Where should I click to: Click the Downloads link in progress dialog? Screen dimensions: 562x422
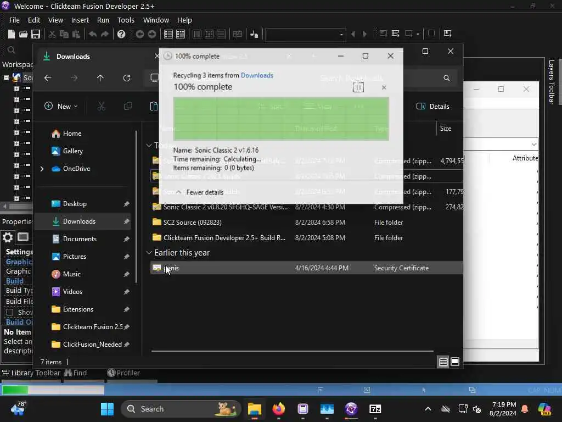pyautogui.click(x=257, y=75)
